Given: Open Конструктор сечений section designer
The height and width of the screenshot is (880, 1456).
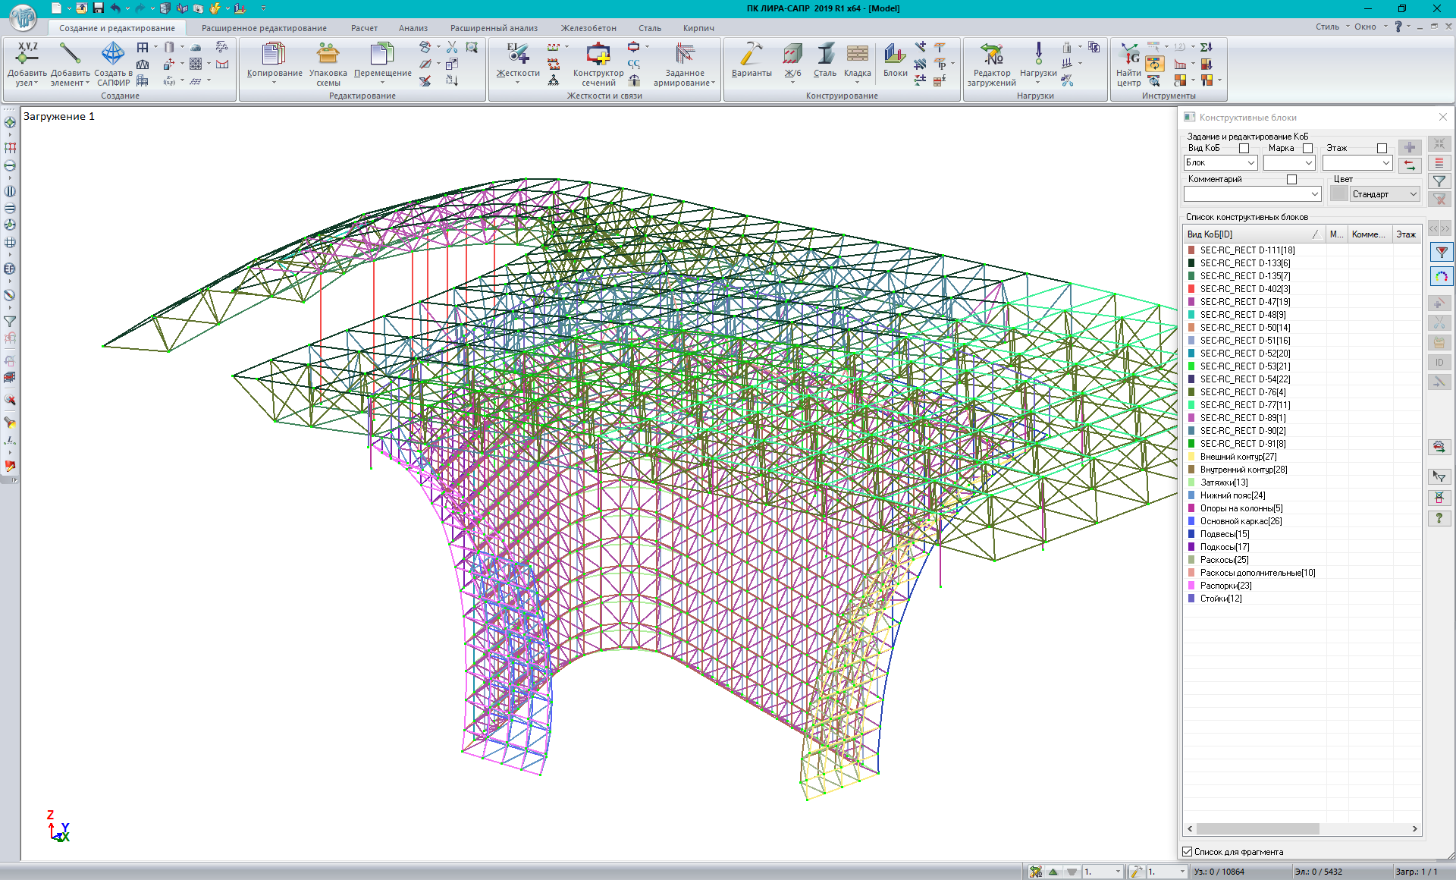Looking at the screenshot, I should [598, 56].
